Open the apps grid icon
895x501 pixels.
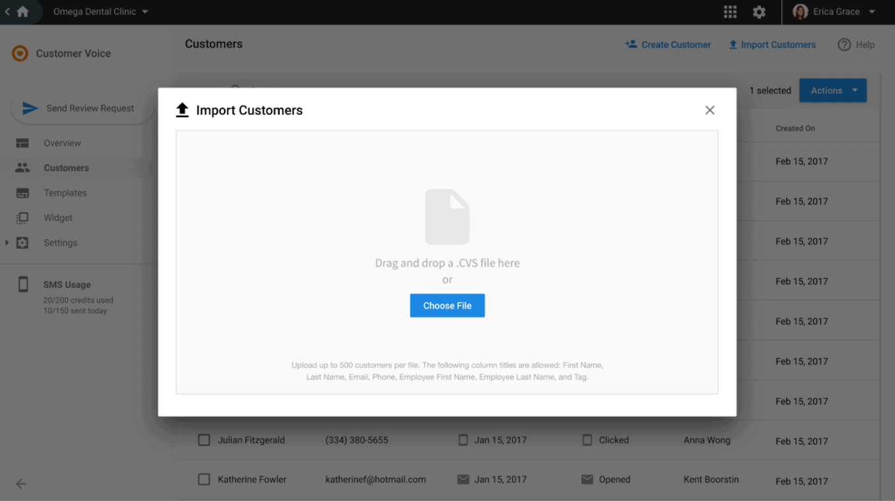(730, 12)
